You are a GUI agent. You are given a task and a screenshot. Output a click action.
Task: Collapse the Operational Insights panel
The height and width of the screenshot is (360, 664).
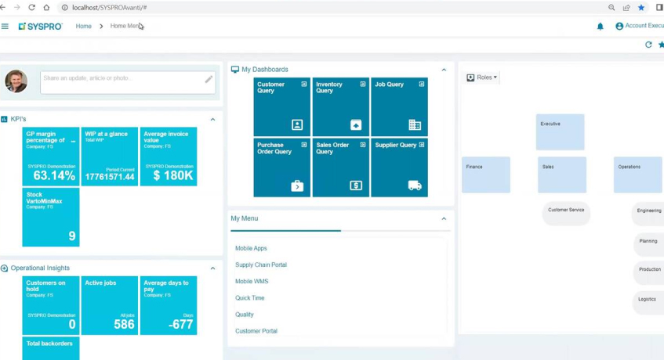[x=212, y=268]
